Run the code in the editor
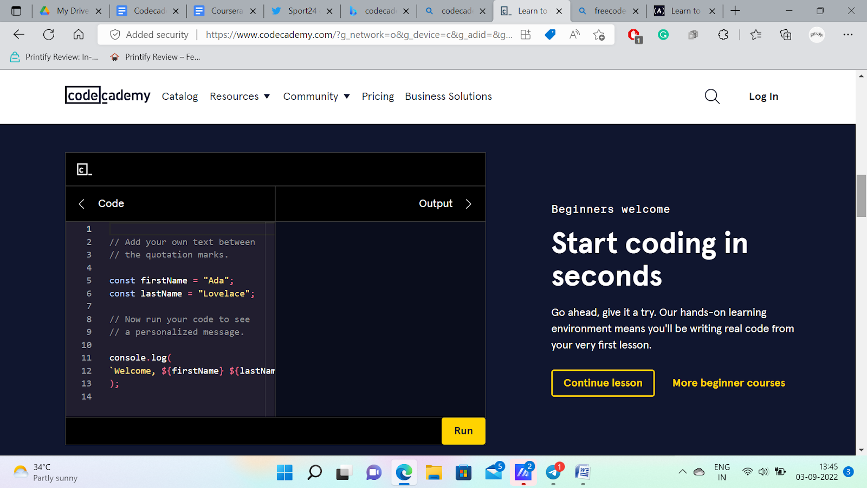 463,431
